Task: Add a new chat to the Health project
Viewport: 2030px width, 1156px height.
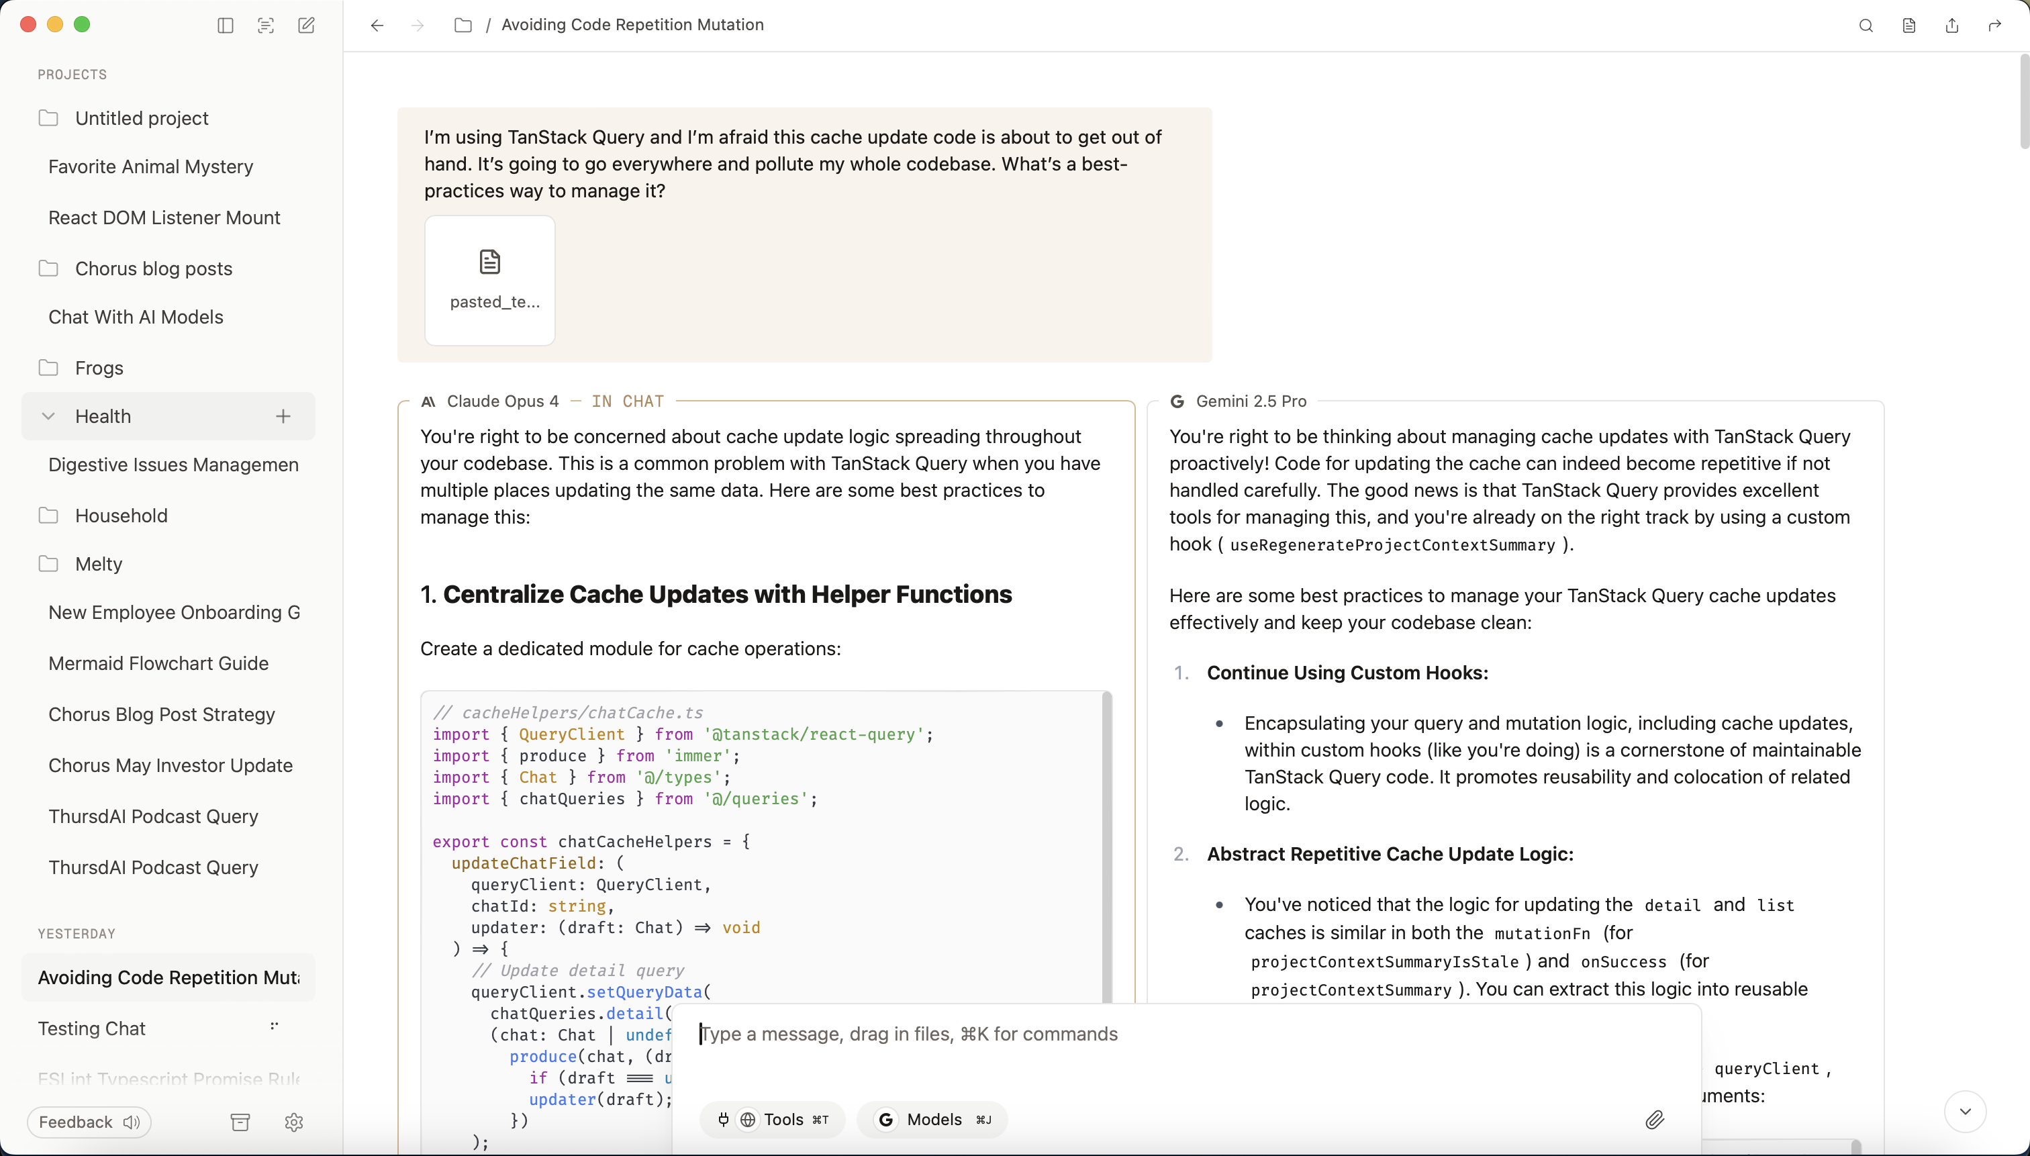Action: click(283, 416)
